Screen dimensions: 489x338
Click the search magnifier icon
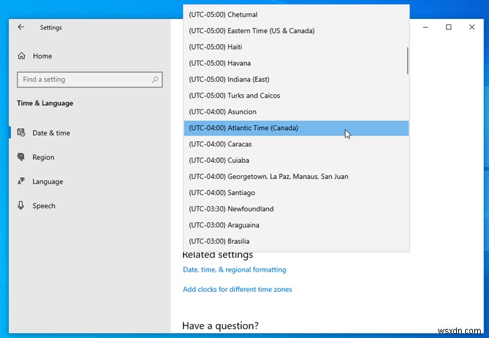pos(156,80)
